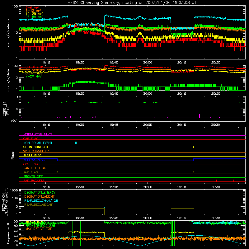Click the 'Absolute geomagnetic latitude' label
249x249 pixels.
pos(215,223)
